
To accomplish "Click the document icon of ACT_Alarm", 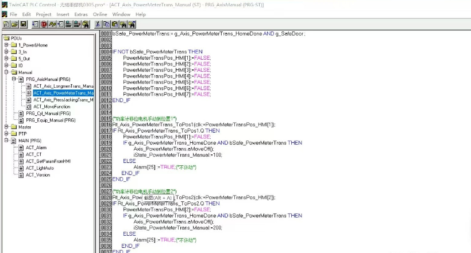I will tap(21, 147).
